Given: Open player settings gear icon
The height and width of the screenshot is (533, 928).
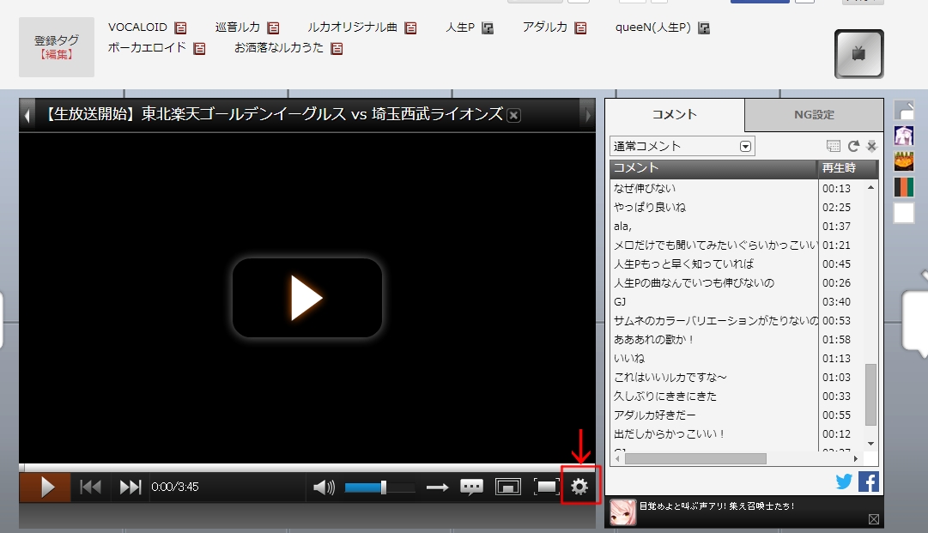Looking at the screenshot, I should (x=579, y=487).
